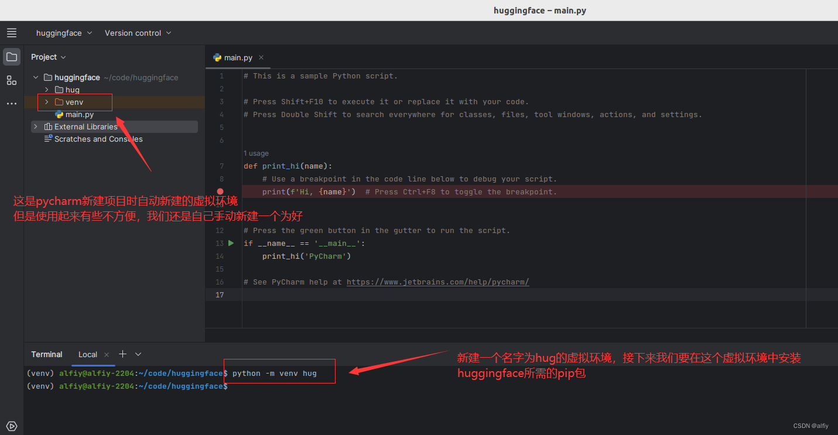Close the main.py editor tab
The height and width of the screenshot is (435, 838).
tap(261, 57)
